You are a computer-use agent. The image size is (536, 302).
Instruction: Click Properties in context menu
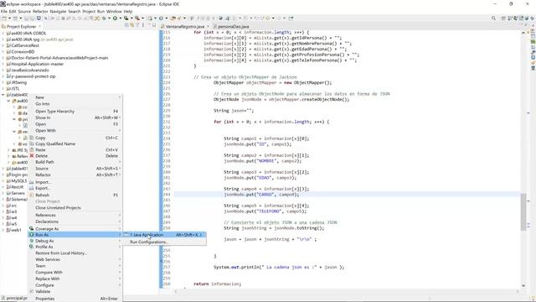click(x=75, y=299)
